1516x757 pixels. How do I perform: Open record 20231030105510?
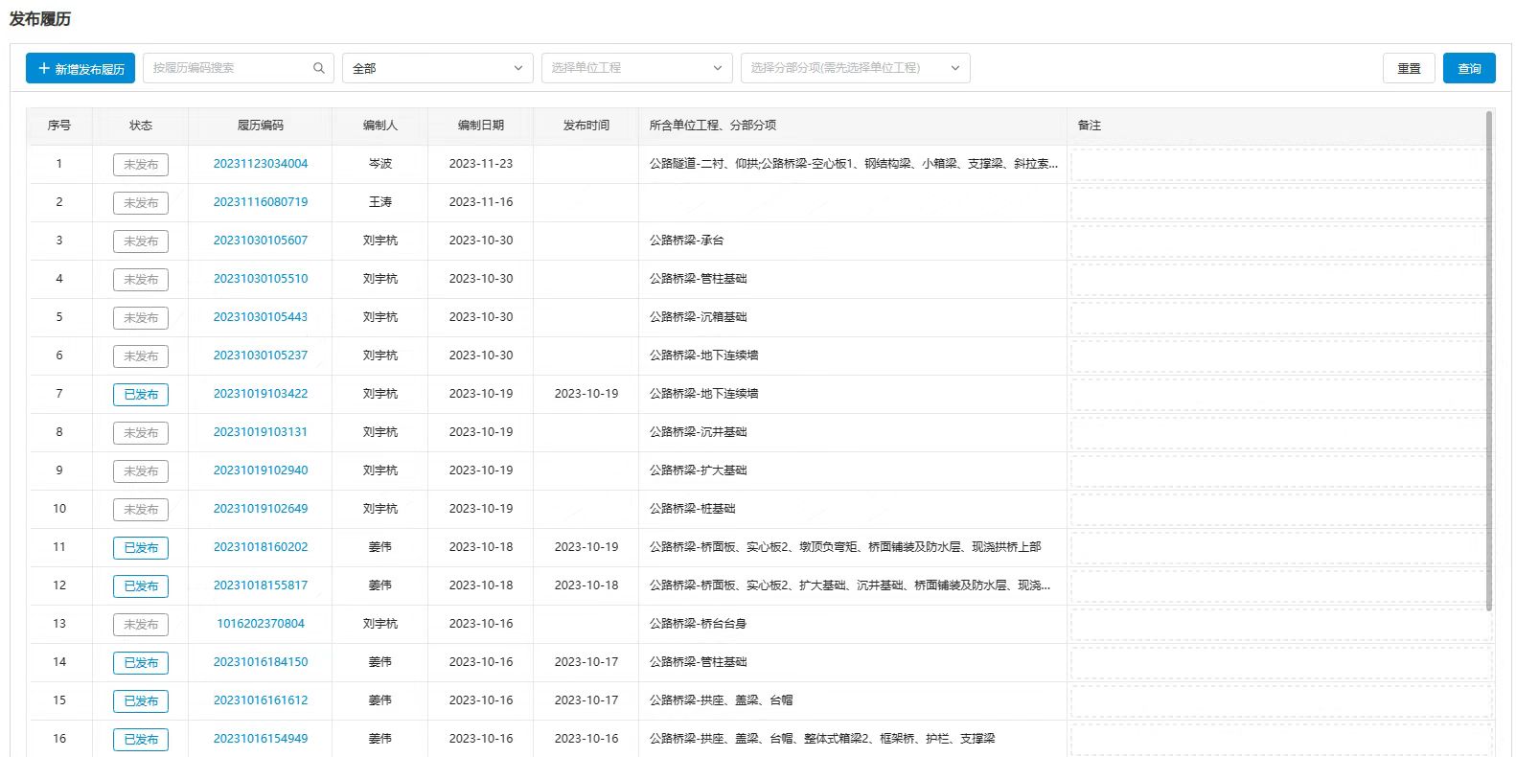coord(261,279)
